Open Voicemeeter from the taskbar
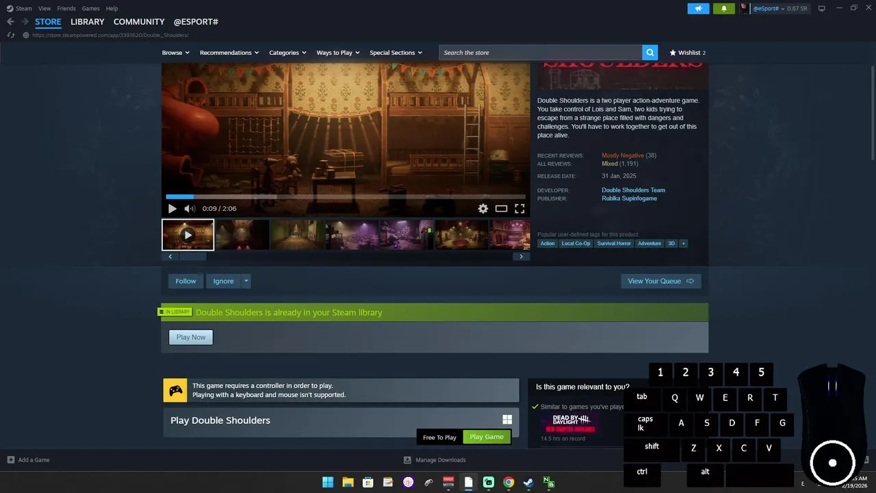Viewport: 876px width, 493px height. [x=448, y=482]
